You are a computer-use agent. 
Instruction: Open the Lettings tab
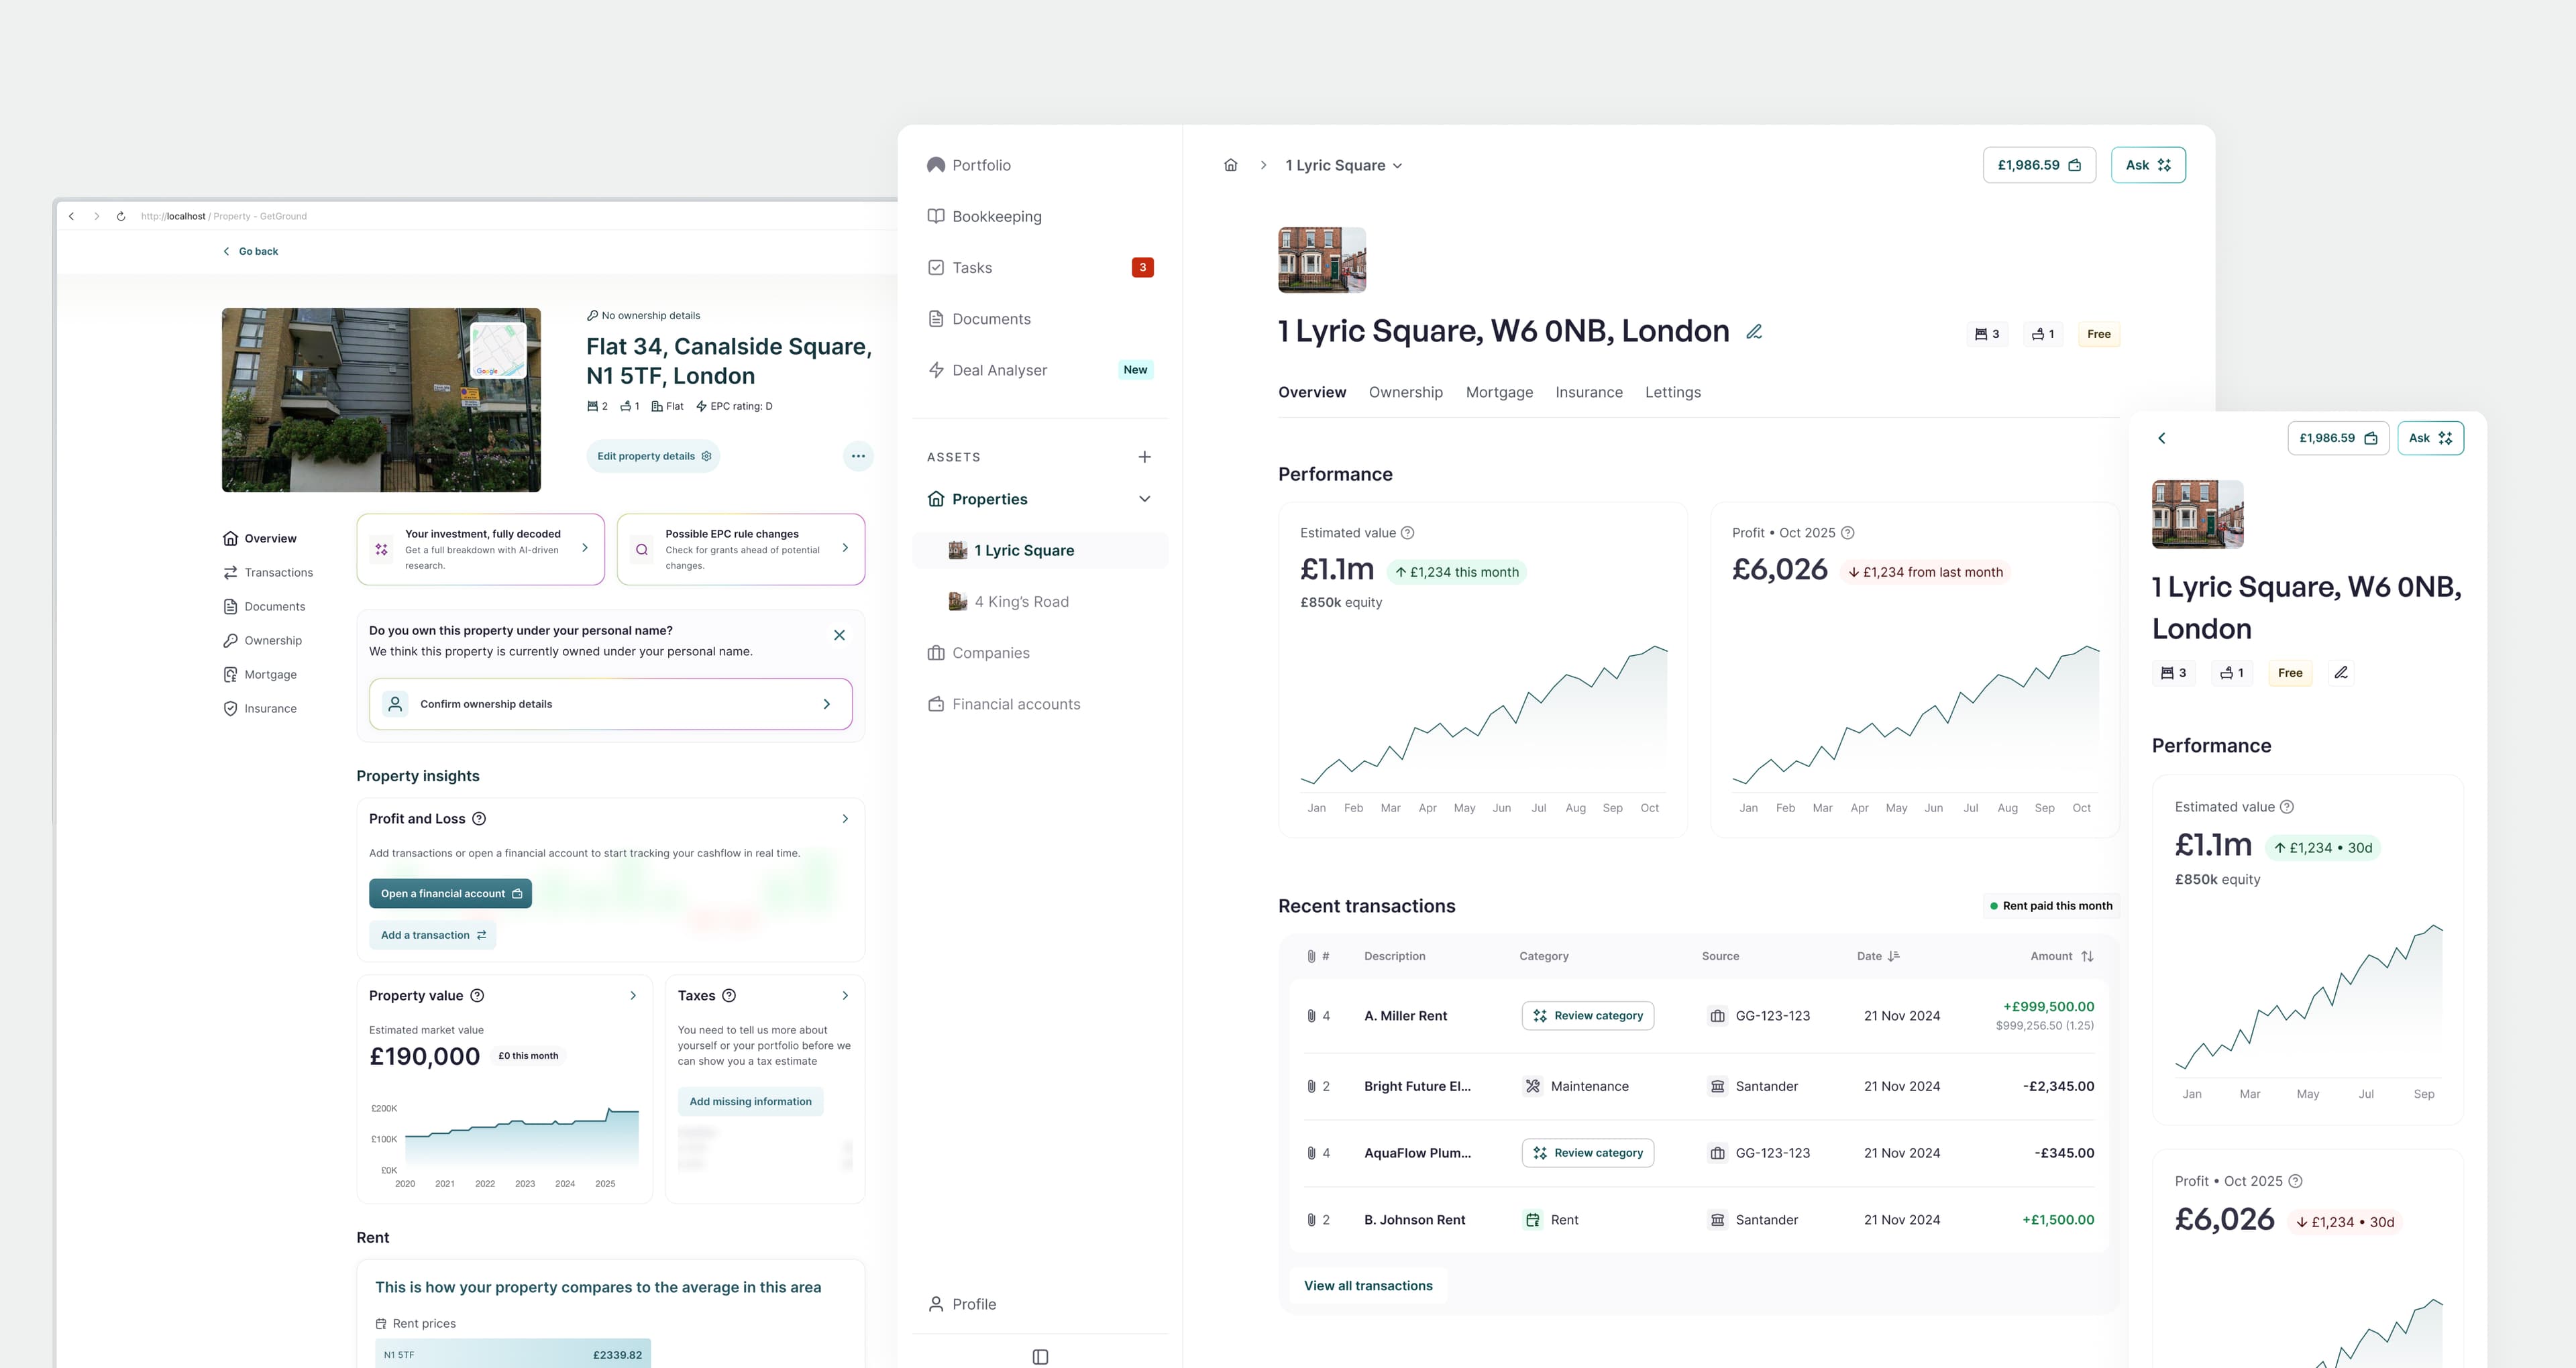point(1672,392)
